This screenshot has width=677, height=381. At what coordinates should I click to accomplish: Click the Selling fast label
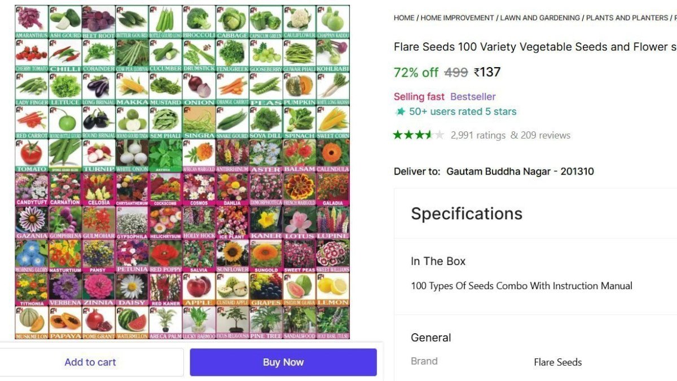pos(419,96)
